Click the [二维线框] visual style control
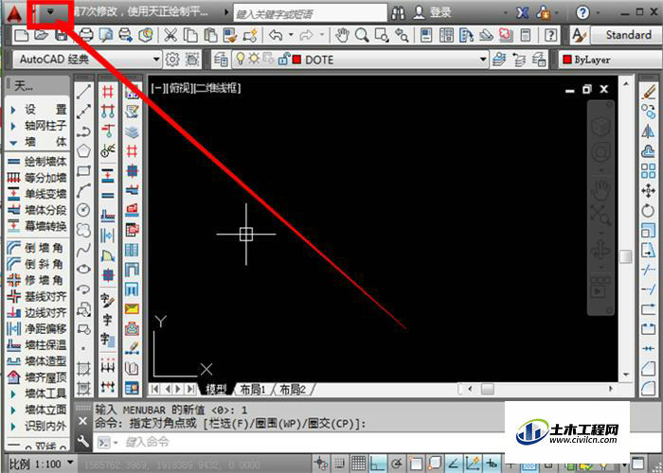663x473 pixels. (218, 88)
